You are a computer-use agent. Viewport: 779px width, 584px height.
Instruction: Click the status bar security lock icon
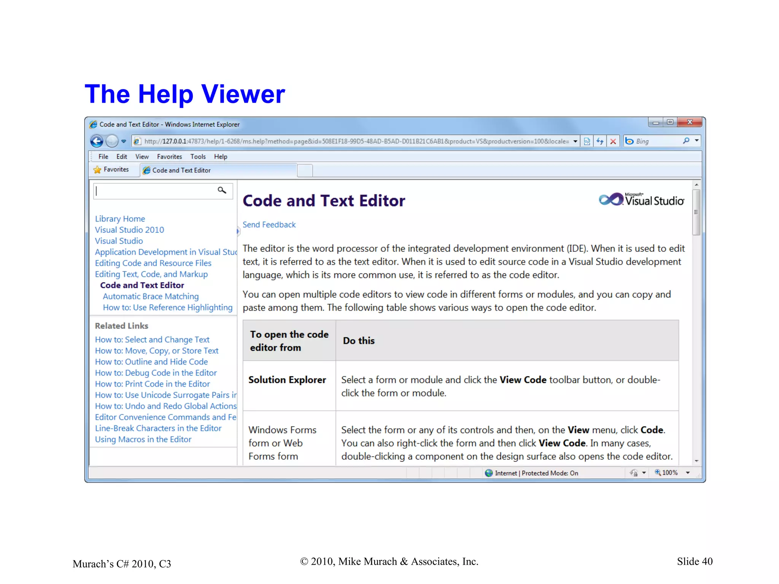coord(634,473)
